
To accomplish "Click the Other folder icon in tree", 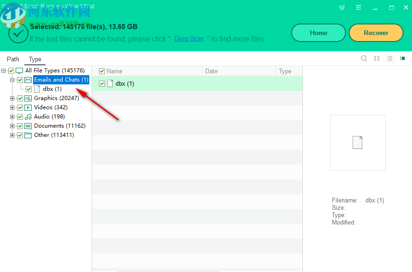I will pos(28,135).
